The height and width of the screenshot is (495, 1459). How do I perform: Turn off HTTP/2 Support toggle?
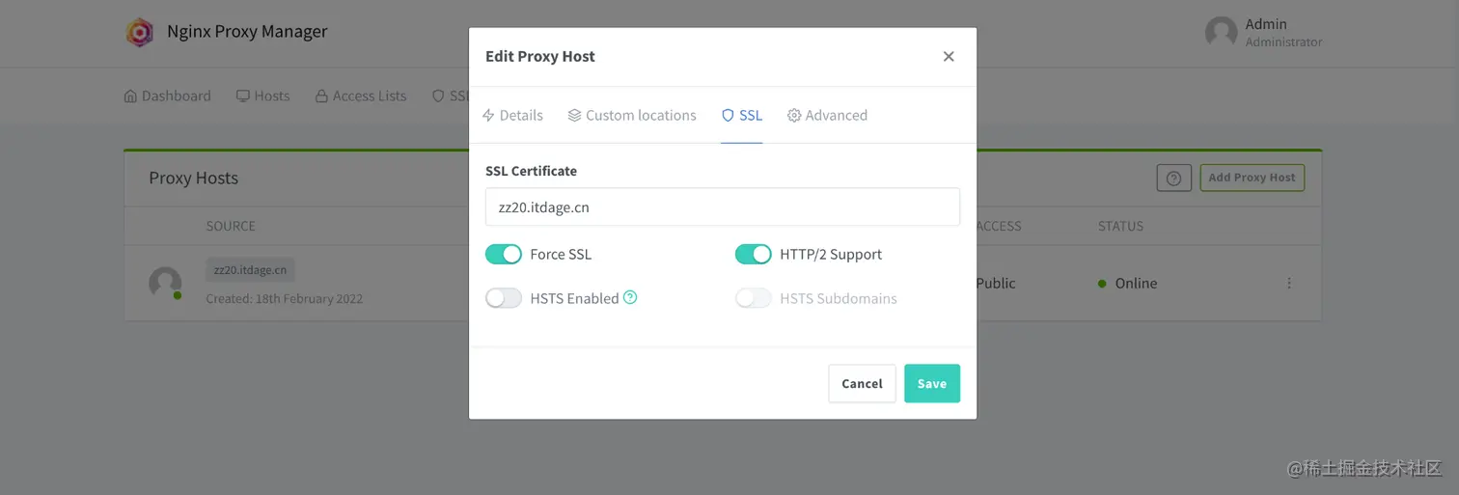pos(754,254)
